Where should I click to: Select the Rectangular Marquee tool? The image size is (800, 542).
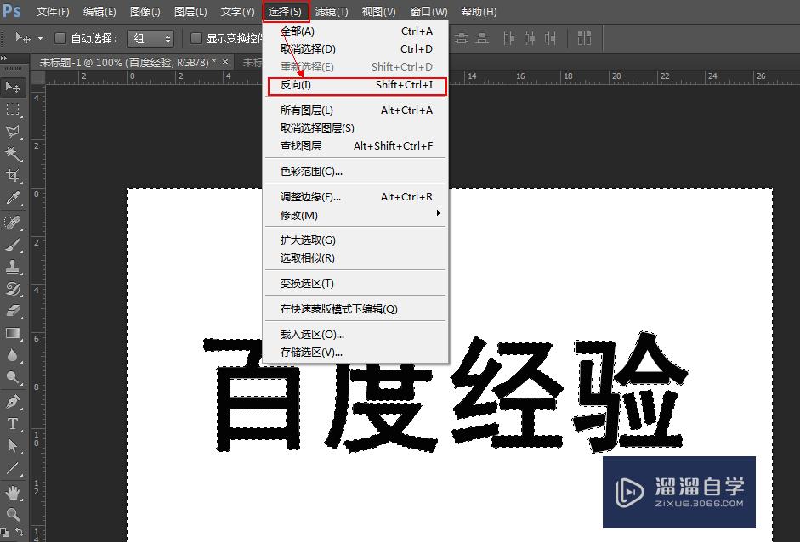point(13,109)
